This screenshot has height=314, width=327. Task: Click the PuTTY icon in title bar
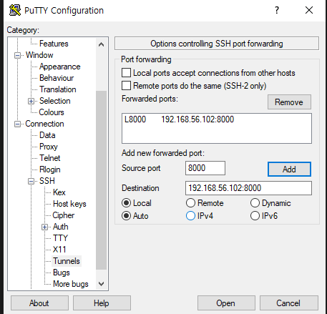15,10
